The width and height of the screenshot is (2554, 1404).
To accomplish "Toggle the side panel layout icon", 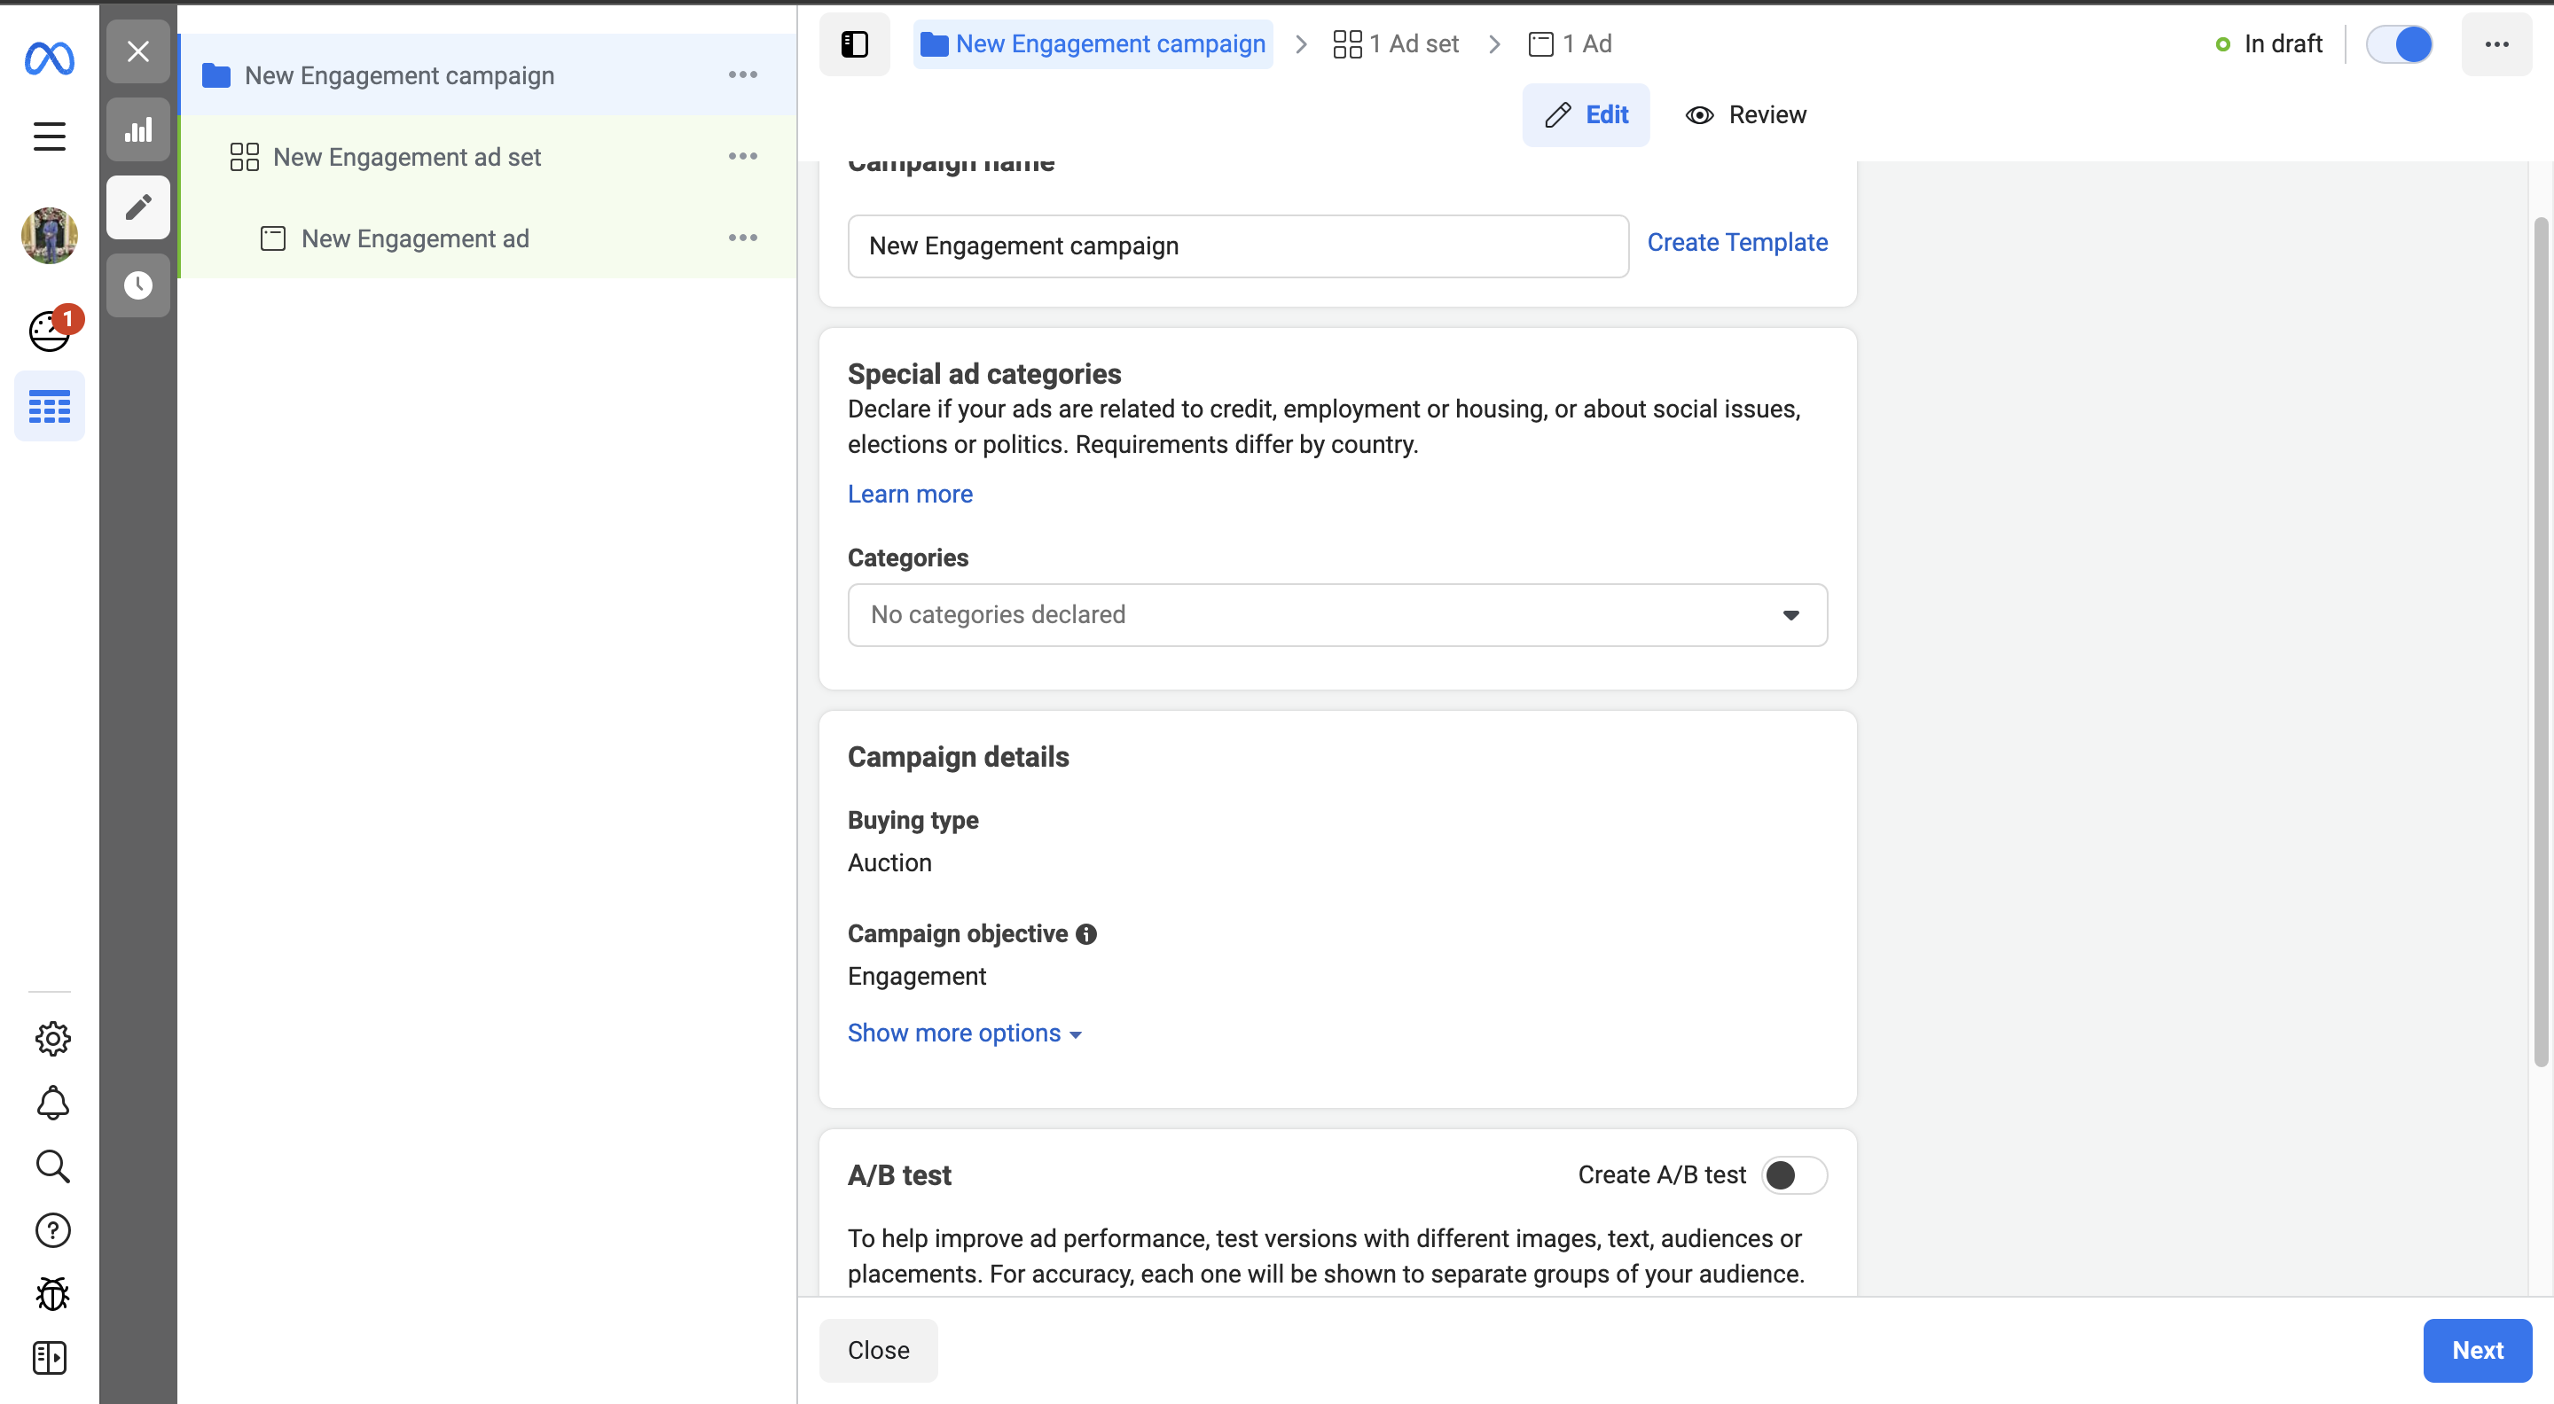I will tap(854, 44).
